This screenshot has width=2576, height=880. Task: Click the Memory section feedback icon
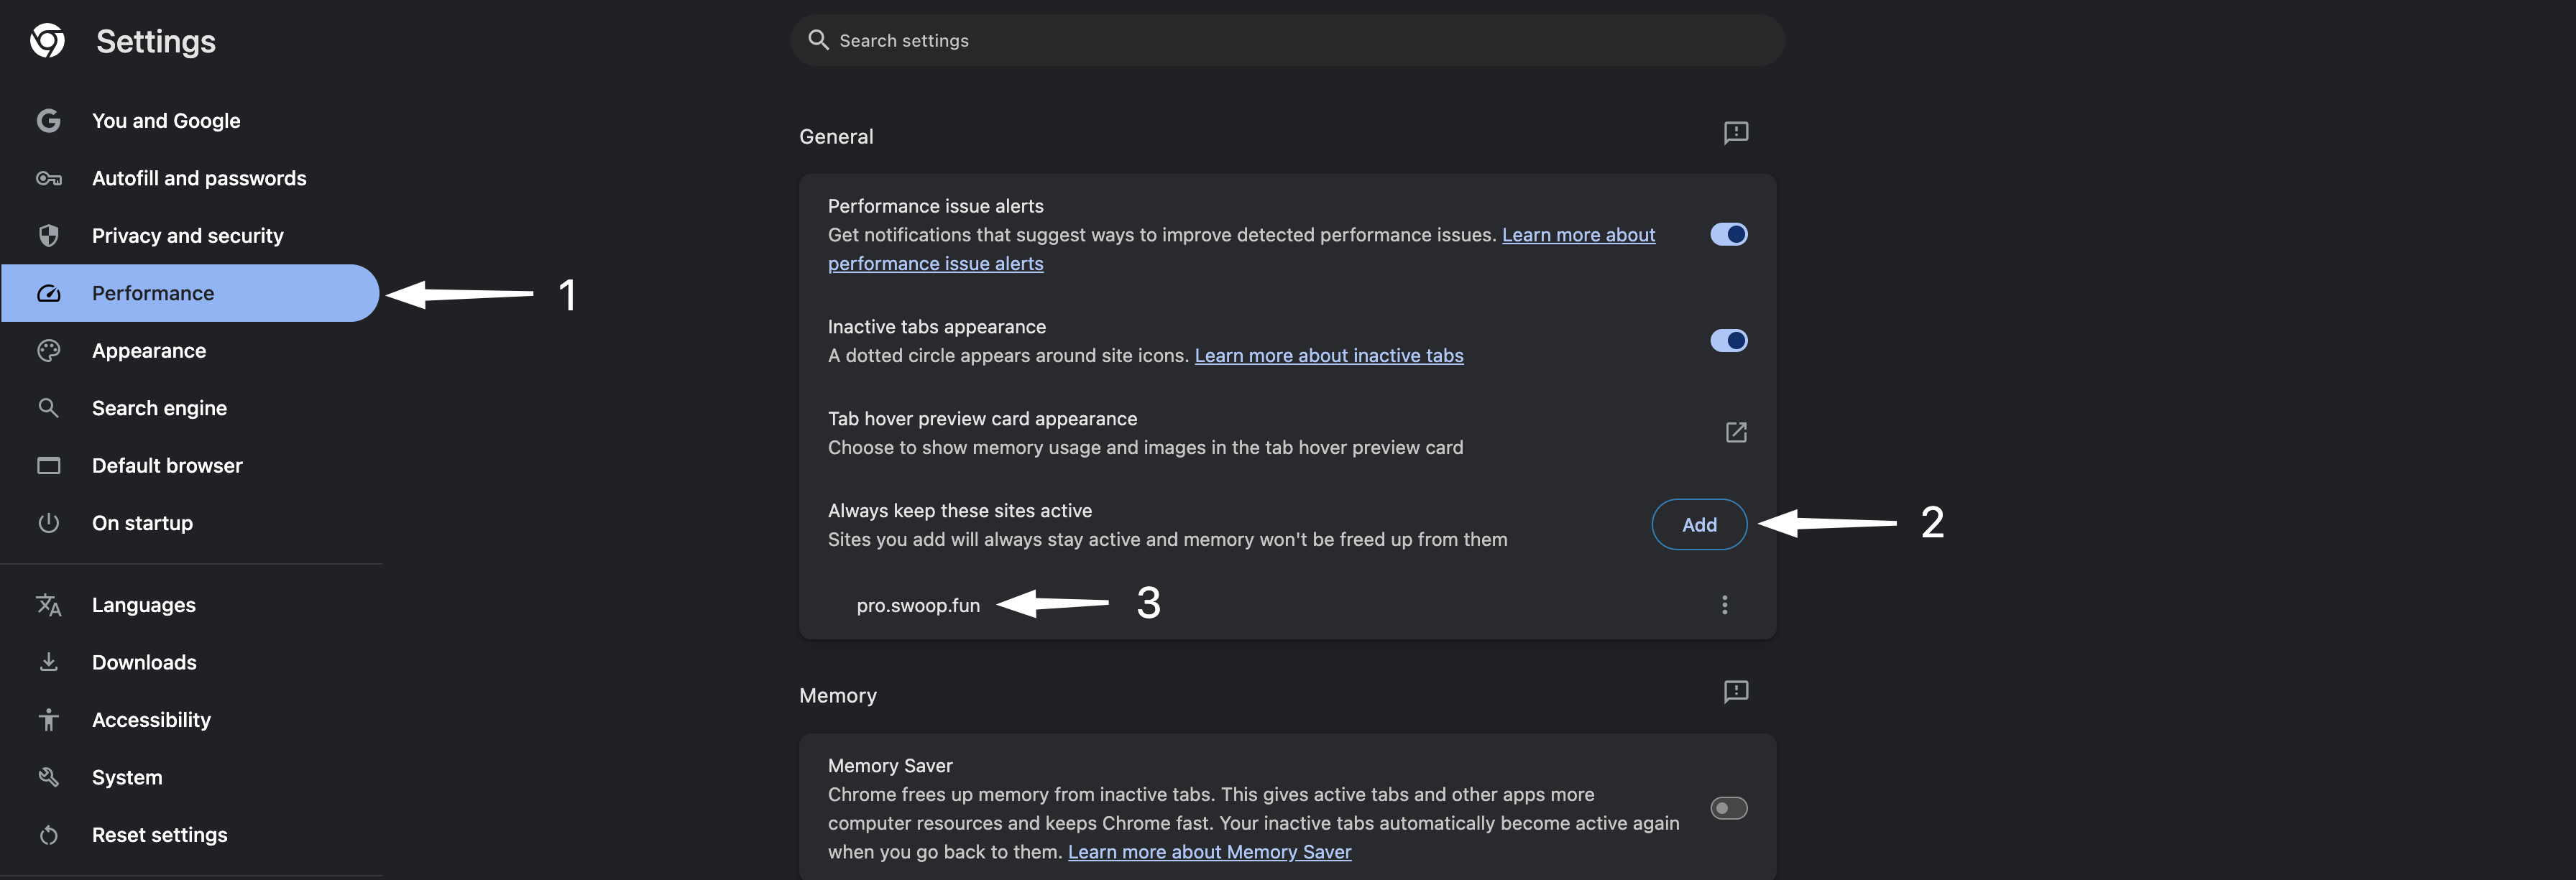[x=1735, y=692]
